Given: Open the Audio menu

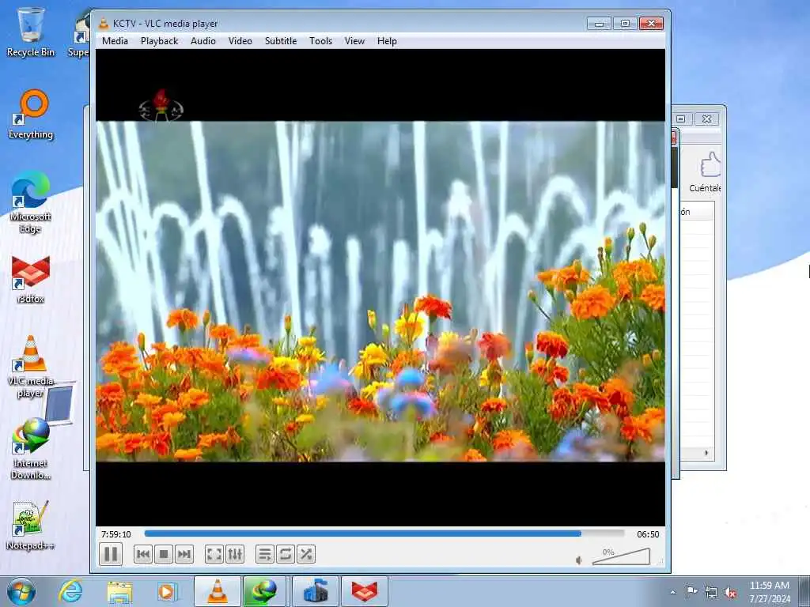Looking at the screenshot, I should (x=203, y=41).
